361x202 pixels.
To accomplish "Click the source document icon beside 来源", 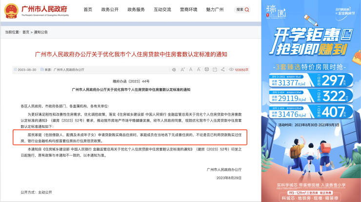I will click(42, 70).
